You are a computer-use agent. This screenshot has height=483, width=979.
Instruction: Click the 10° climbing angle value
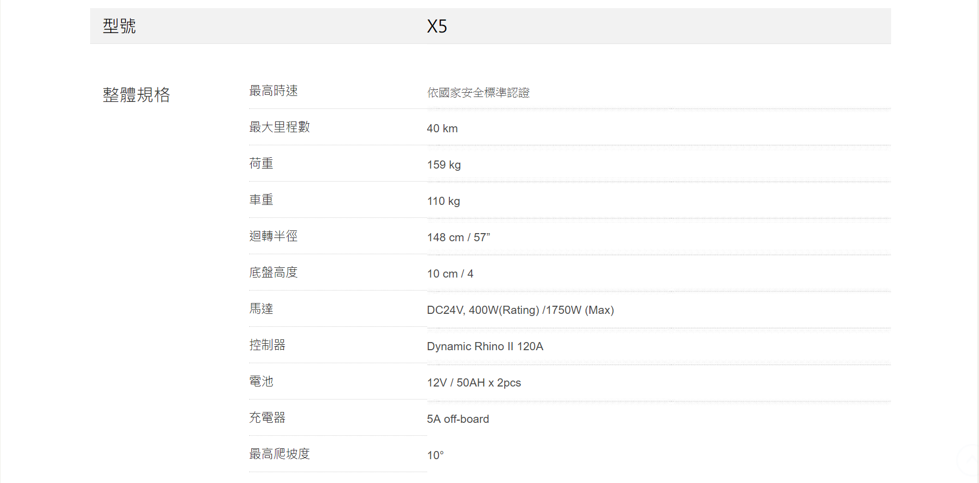[x=435, y=455]
